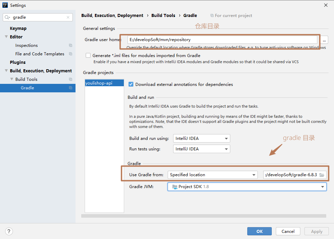Collapse Build, Execution, Deployment section
This screenshot has height=239, width=334.
pos(6,71)
